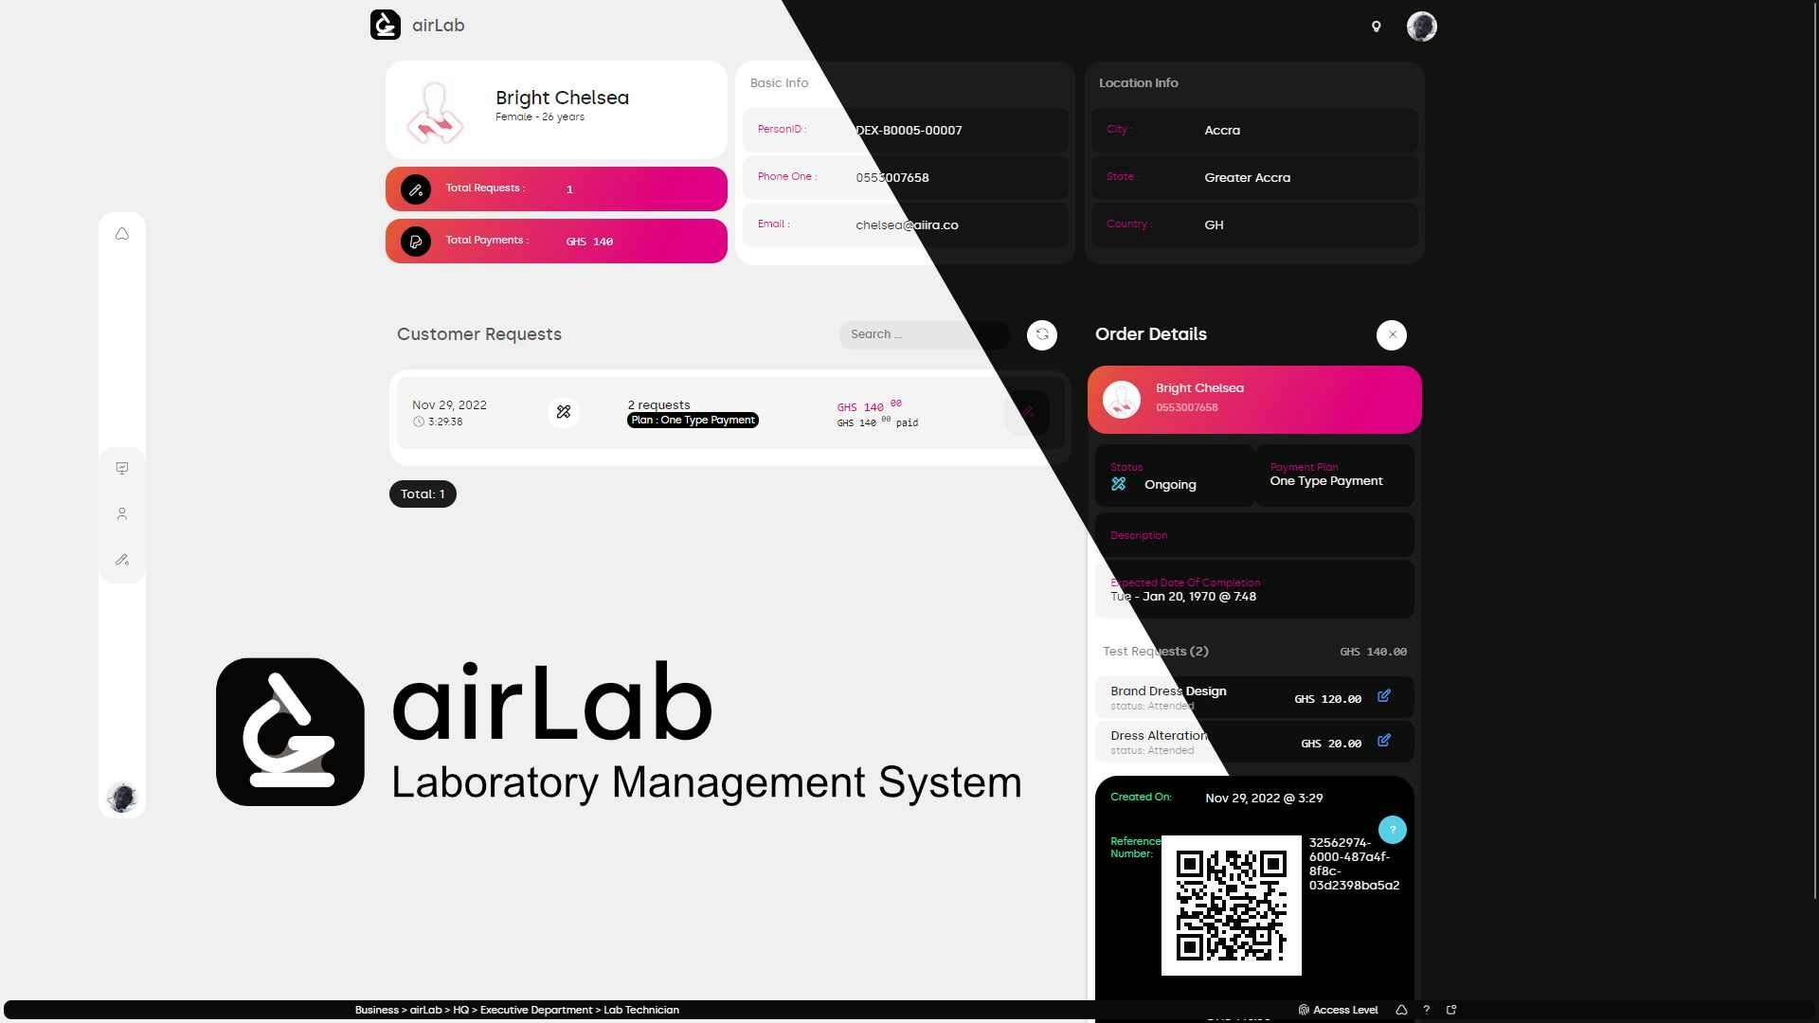Image resolution: width=1819 pixels, height=1023 pixels.
Task: Click the help bubble near reference number
Action: 1393,830
